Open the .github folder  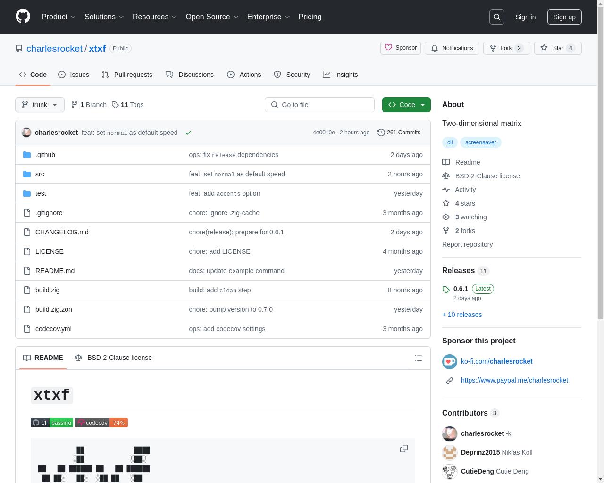pos(45,155)
